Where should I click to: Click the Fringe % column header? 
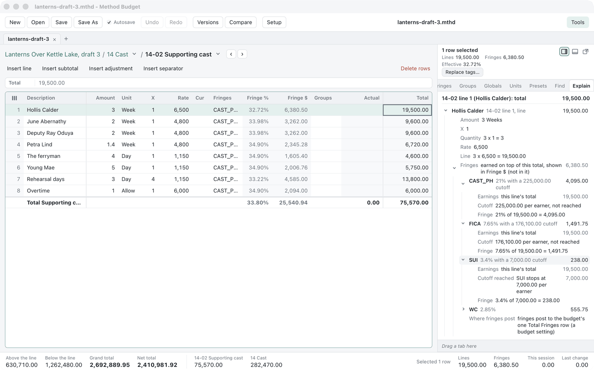pos(258,98)
